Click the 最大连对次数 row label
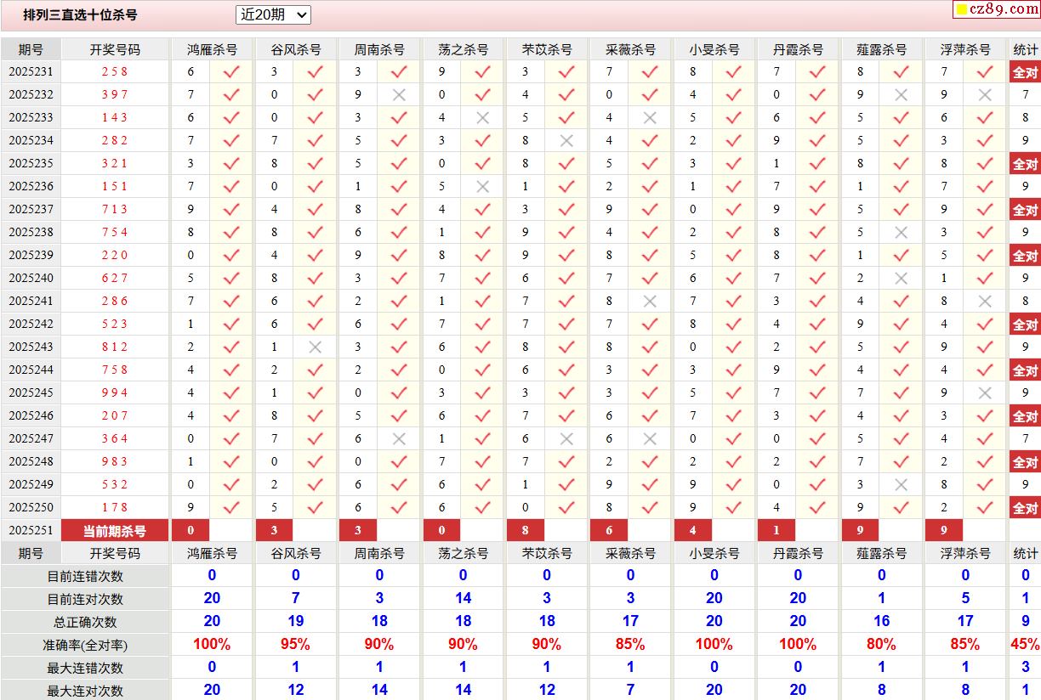This screenshot has height=700, width=1041. coord(85,691)
